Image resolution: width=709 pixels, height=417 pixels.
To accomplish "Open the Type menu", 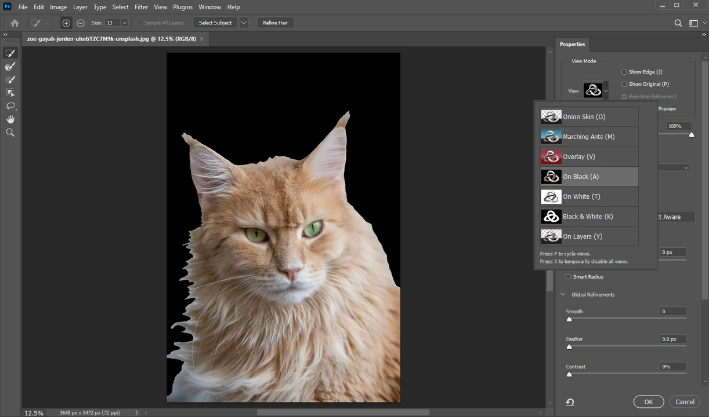I will 100,7.
